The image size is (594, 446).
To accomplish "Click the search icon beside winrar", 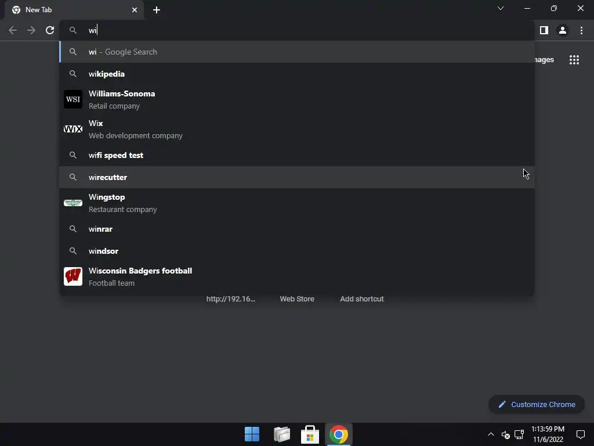I will point(73,229).
